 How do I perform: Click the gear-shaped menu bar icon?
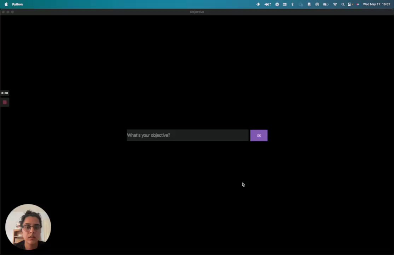click(277, 4)
